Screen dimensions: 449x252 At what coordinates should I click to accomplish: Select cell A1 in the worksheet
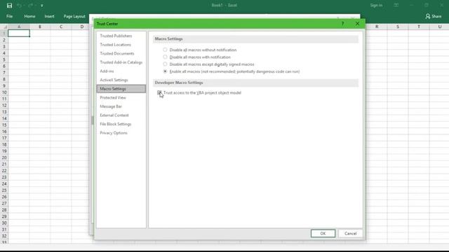point(19,34)
